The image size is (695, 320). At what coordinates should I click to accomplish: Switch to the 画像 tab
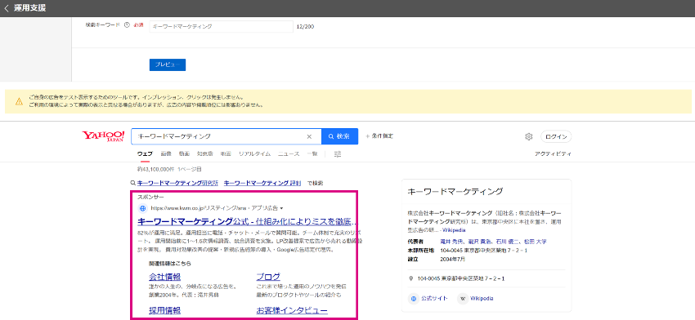(166, 154)
